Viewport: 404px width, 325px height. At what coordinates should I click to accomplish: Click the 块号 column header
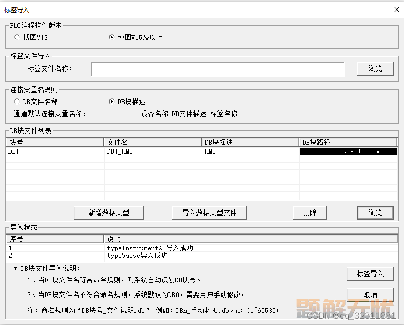point(55,142)
